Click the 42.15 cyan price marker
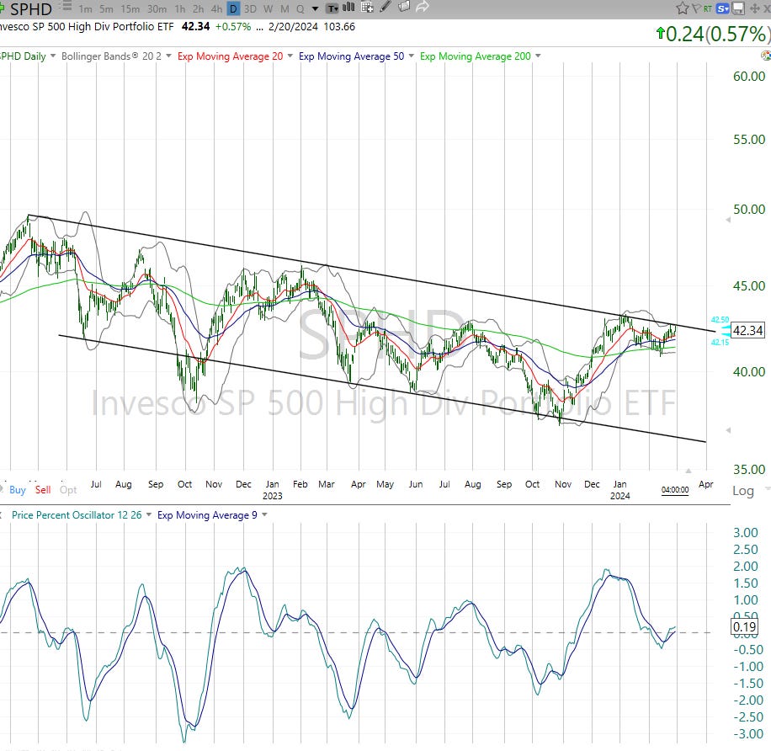The image size is (771, 751). click(x=720, y=343)
